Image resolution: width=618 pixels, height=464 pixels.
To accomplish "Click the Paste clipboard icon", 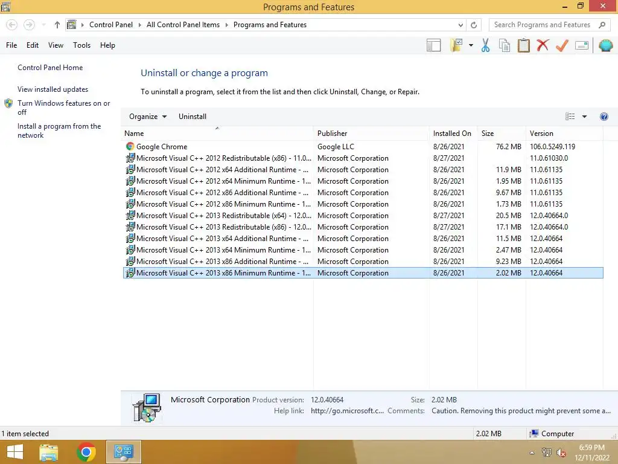I will (523, 45).
